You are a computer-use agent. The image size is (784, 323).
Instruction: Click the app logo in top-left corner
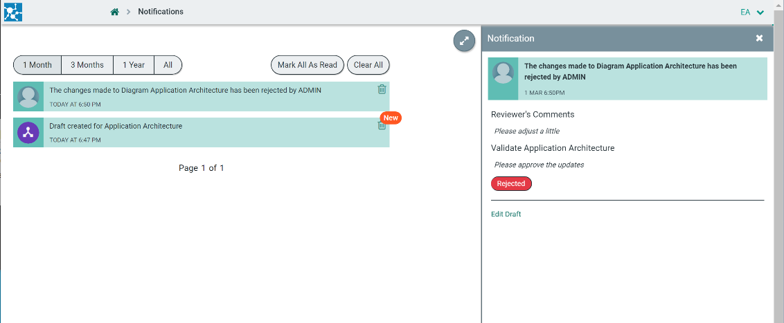13,12
